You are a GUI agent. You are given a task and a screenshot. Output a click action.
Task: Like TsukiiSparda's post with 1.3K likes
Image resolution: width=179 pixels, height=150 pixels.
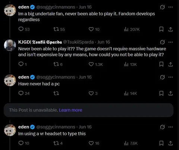tap(95, 64)
